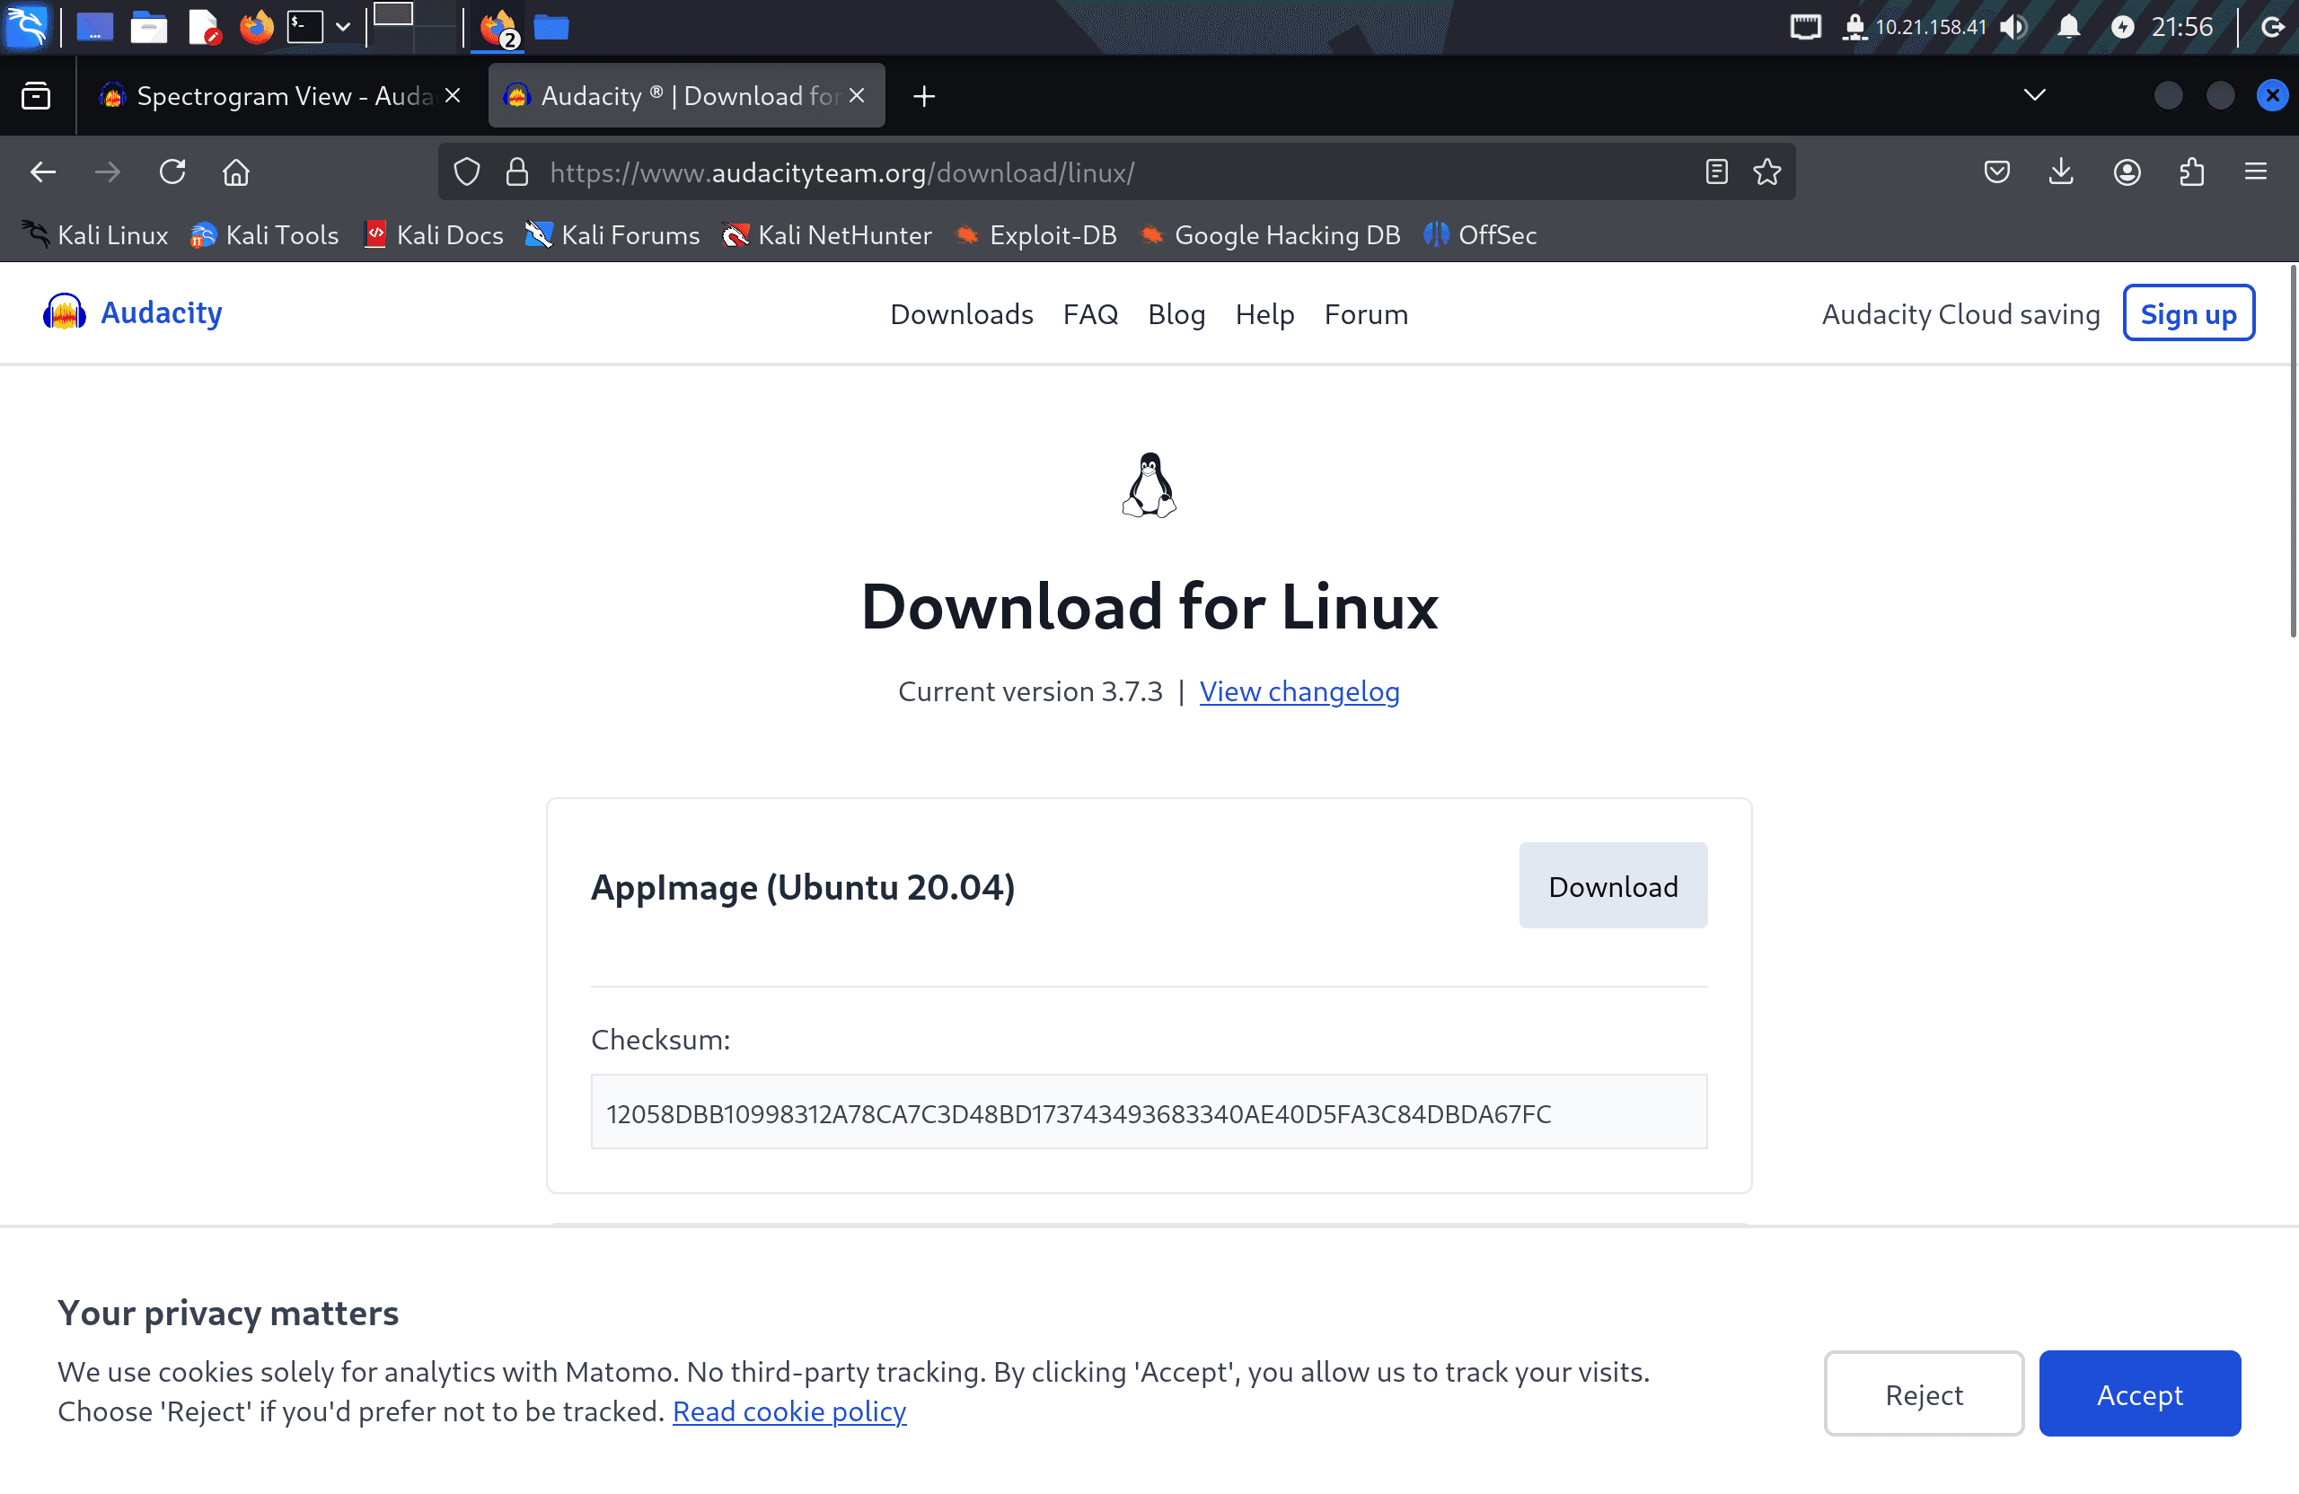Open the Kali applications menu icon
Image resolution: width=2299 pixels, height=1494 pixels.
click(26, 26)
